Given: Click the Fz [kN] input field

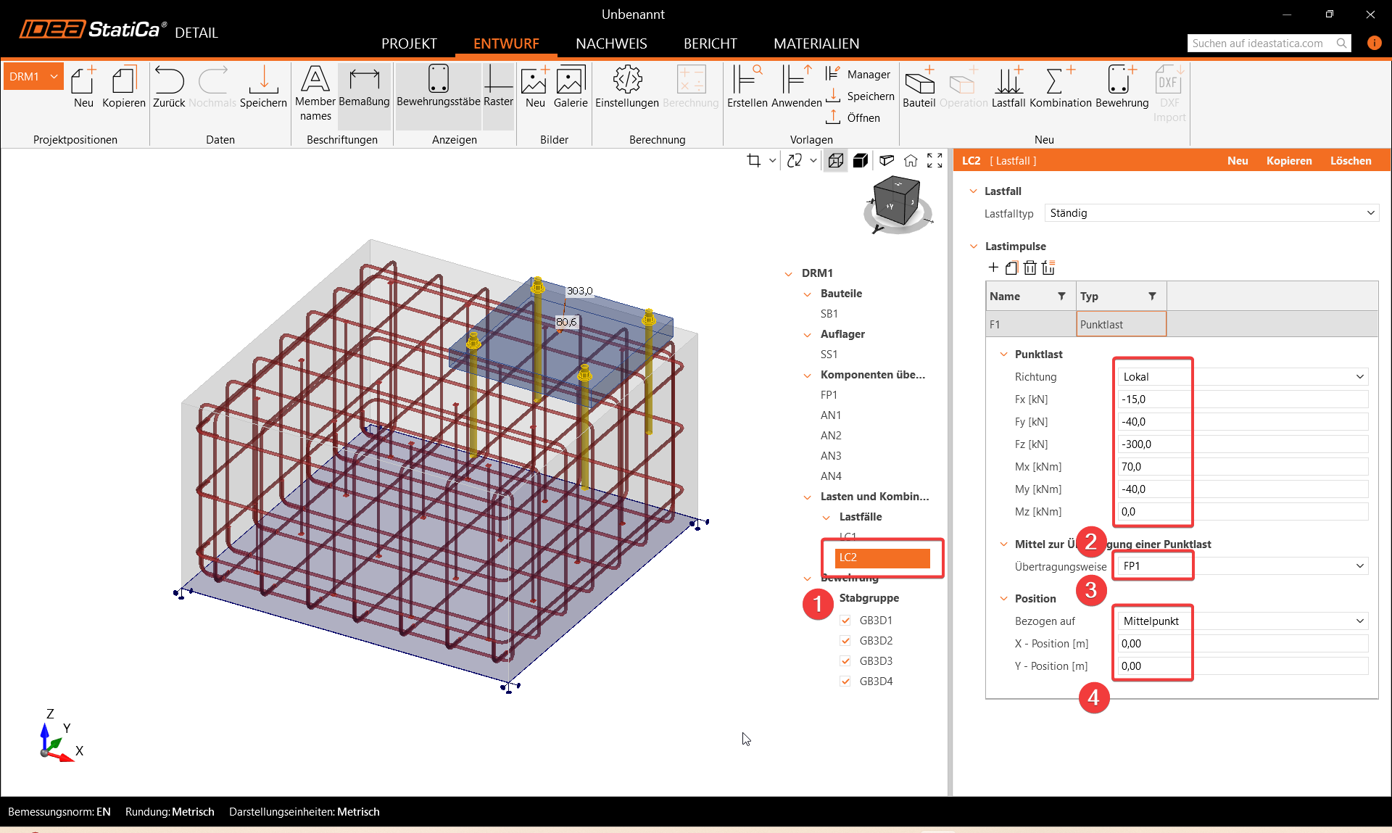Looking at the screenshot, I should tap(1243, 444).
